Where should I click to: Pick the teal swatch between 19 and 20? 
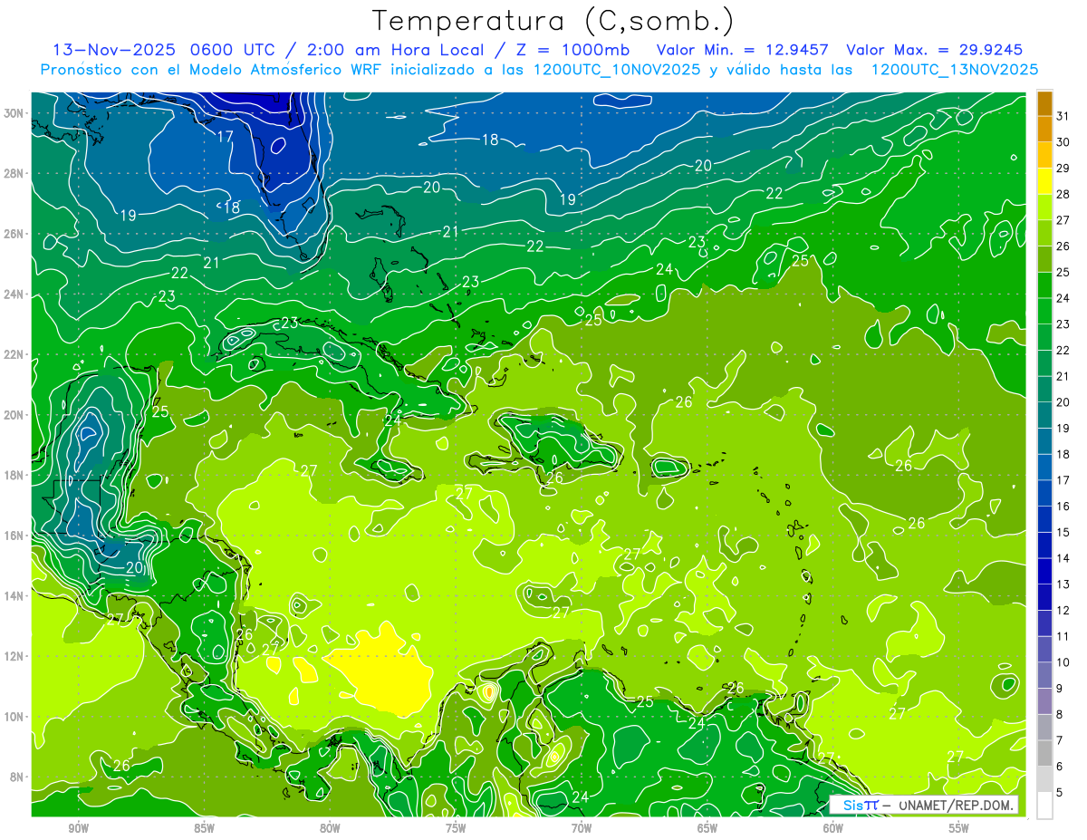pos(1045,416)
